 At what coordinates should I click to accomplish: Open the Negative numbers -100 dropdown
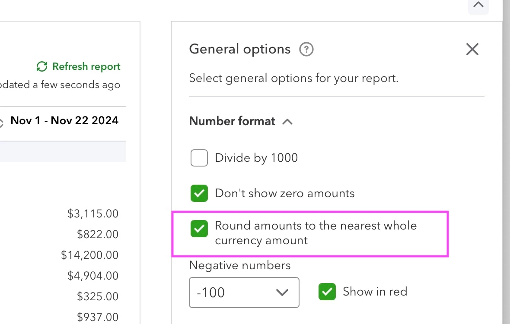(x=244, y=293)
